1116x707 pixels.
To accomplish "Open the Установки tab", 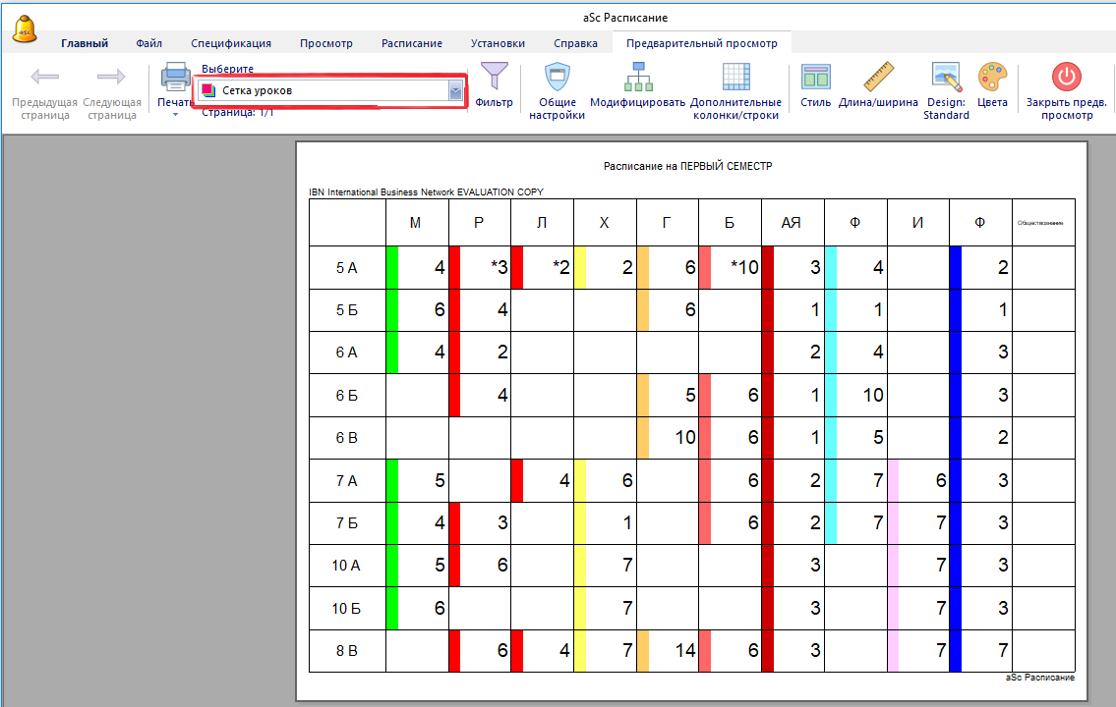I will tap(498, 43).
